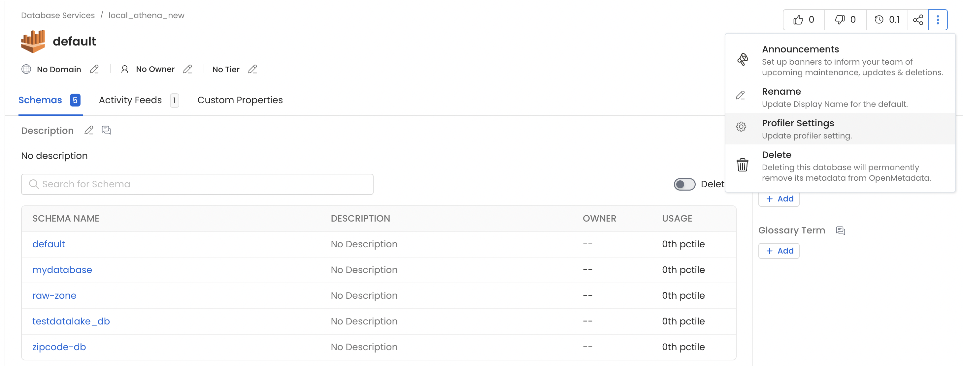Toggle the Deleted schemas switch
The height and width of the screenshot is (366, 963).
(684, 184)
